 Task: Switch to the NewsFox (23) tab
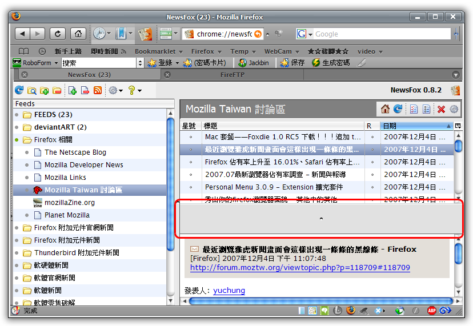click(89, 74)
